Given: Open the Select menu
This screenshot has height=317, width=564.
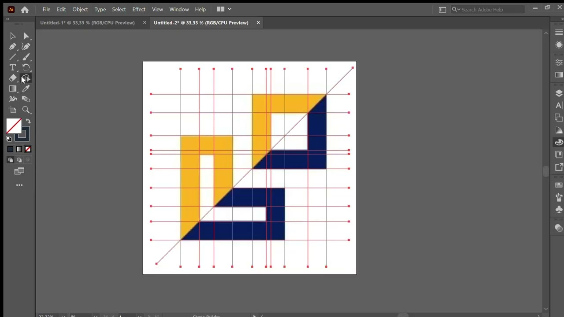Looking at the screenshot, I should [119, 9].
